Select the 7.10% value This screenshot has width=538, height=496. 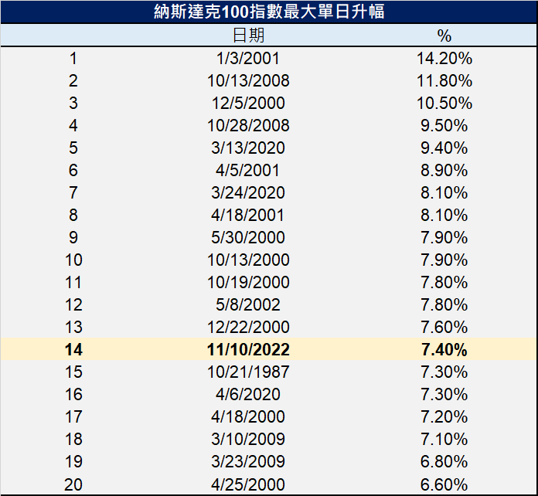pos(444,439)
